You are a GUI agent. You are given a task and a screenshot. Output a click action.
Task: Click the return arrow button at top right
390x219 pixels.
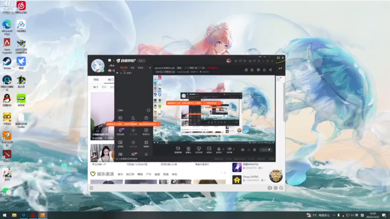[x=280, y=68]
